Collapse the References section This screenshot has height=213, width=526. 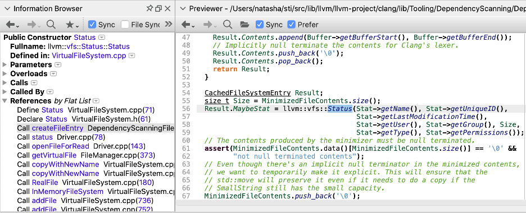pyautogui.click(x=4, y=101)
